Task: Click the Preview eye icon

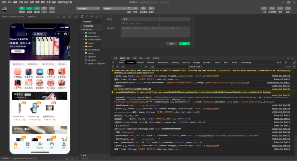Action: (135, 8)
